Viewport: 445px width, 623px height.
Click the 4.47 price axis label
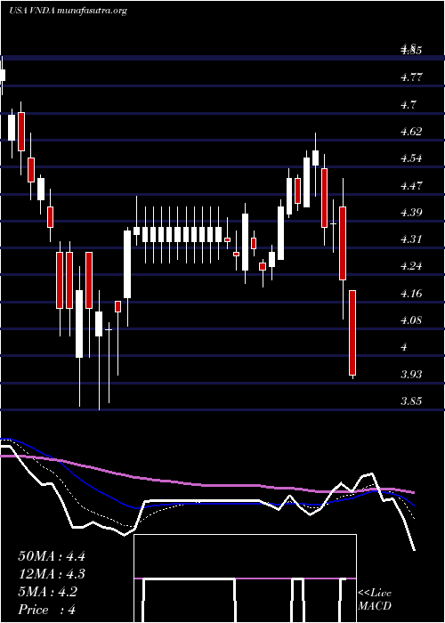[411, 185]
